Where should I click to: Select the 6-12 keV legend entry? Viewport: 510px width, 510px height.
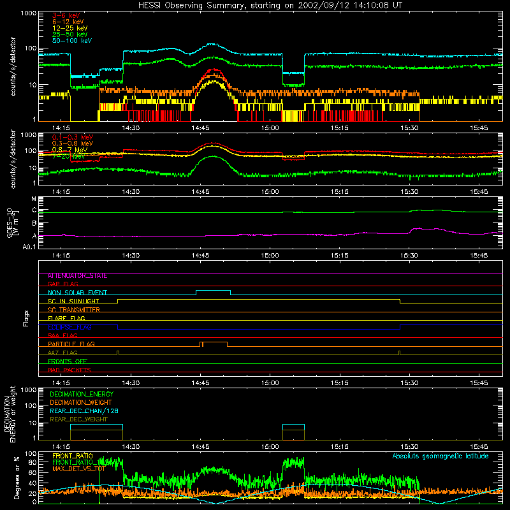(68, 22)
